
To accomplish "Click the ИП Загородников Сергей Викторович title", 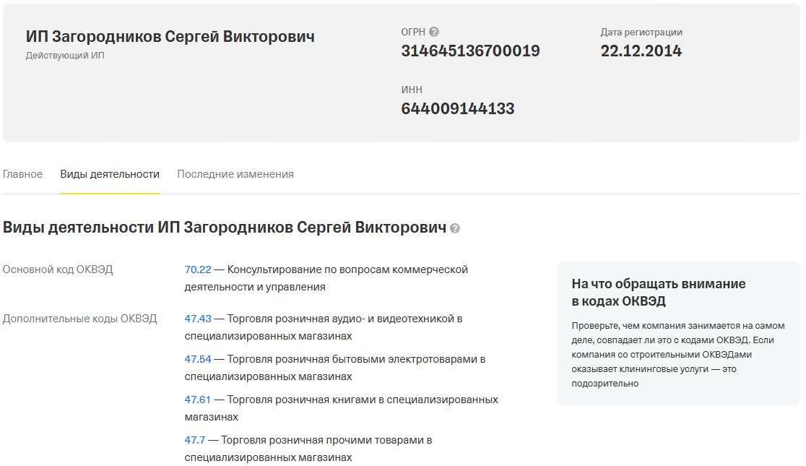I will point(170,37).
